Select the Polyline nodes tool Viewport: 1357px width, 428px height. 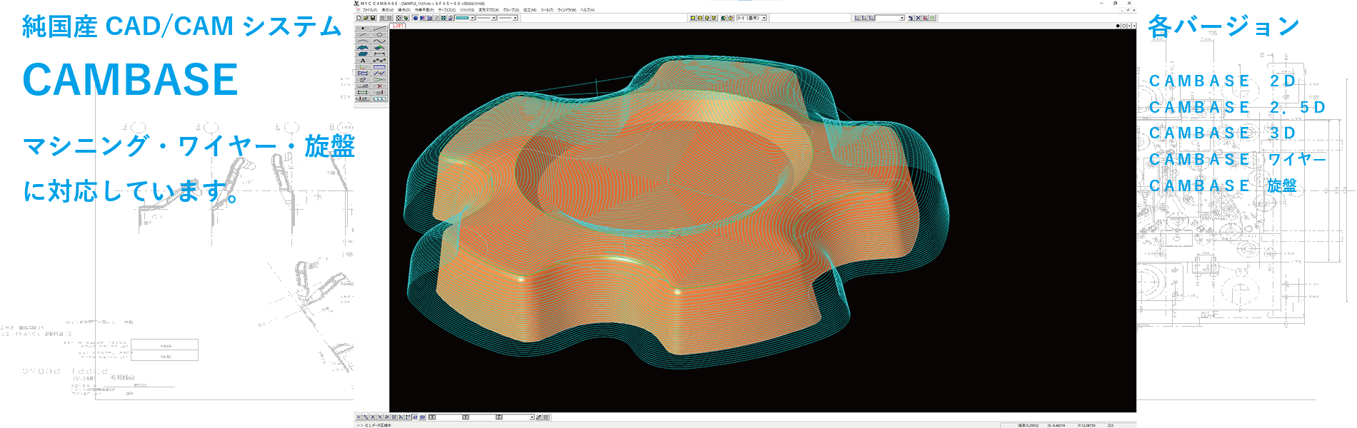click(379, 60)
